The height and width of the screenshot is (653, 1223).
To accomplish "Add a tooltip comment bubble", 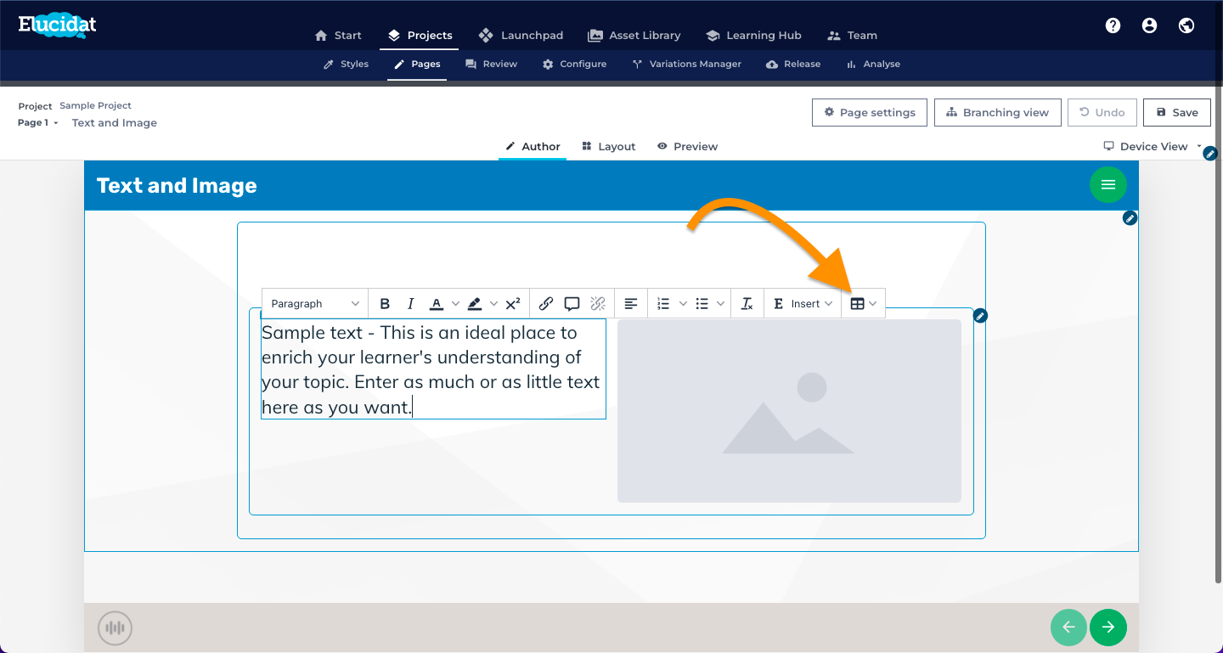I will click(x=572, y=304).
